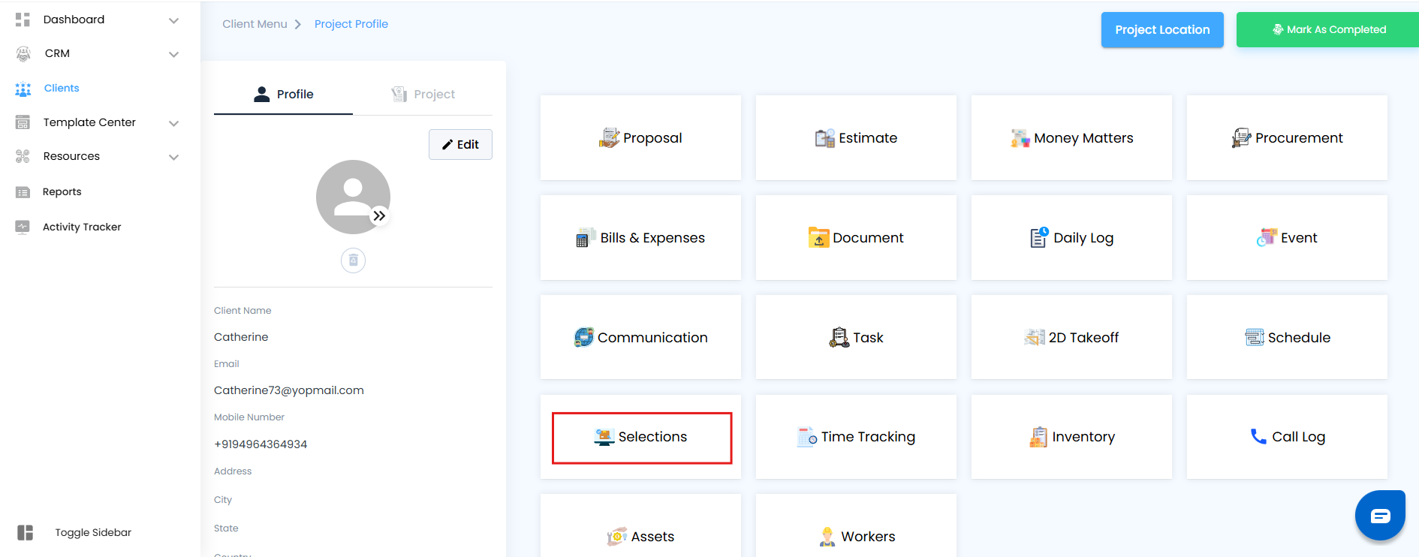The width and height of the screenshot is (1419, 557).
Task: Switch to the Project tab
Action: click(x=423, y=95)
